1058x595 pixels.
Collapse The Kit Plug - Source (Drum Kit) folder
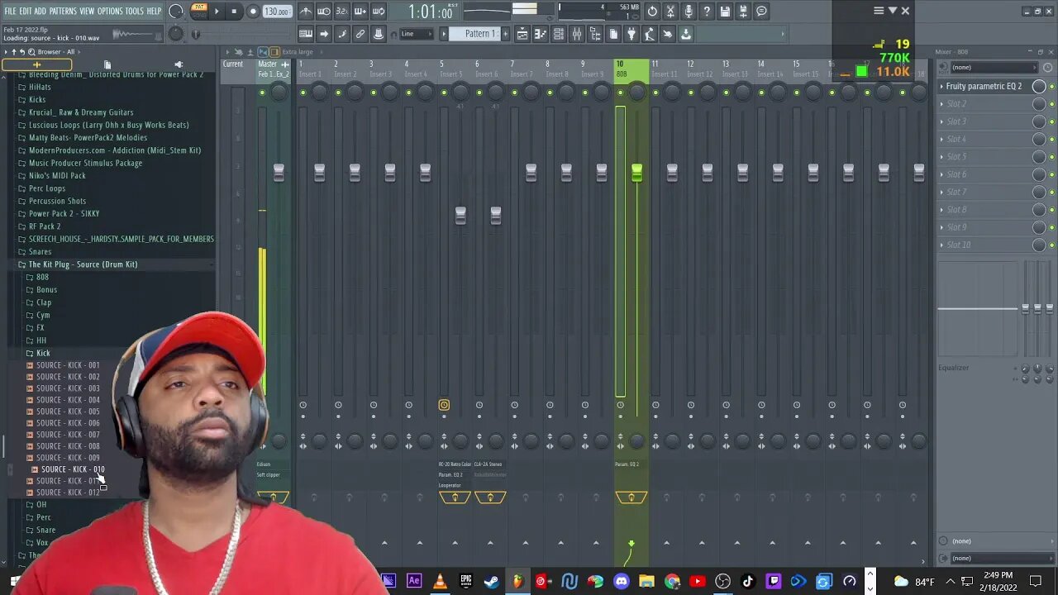point(83,264)
